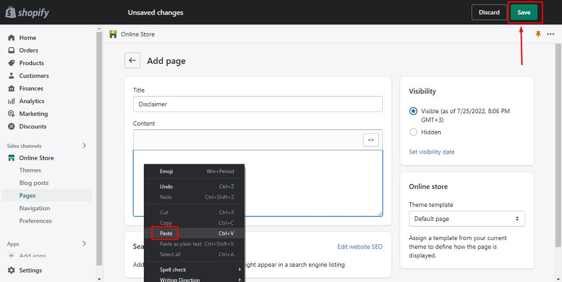562x282 pixels.
Task: Click the Online Store storefront icon in sidebar
Action: point(11,158)
